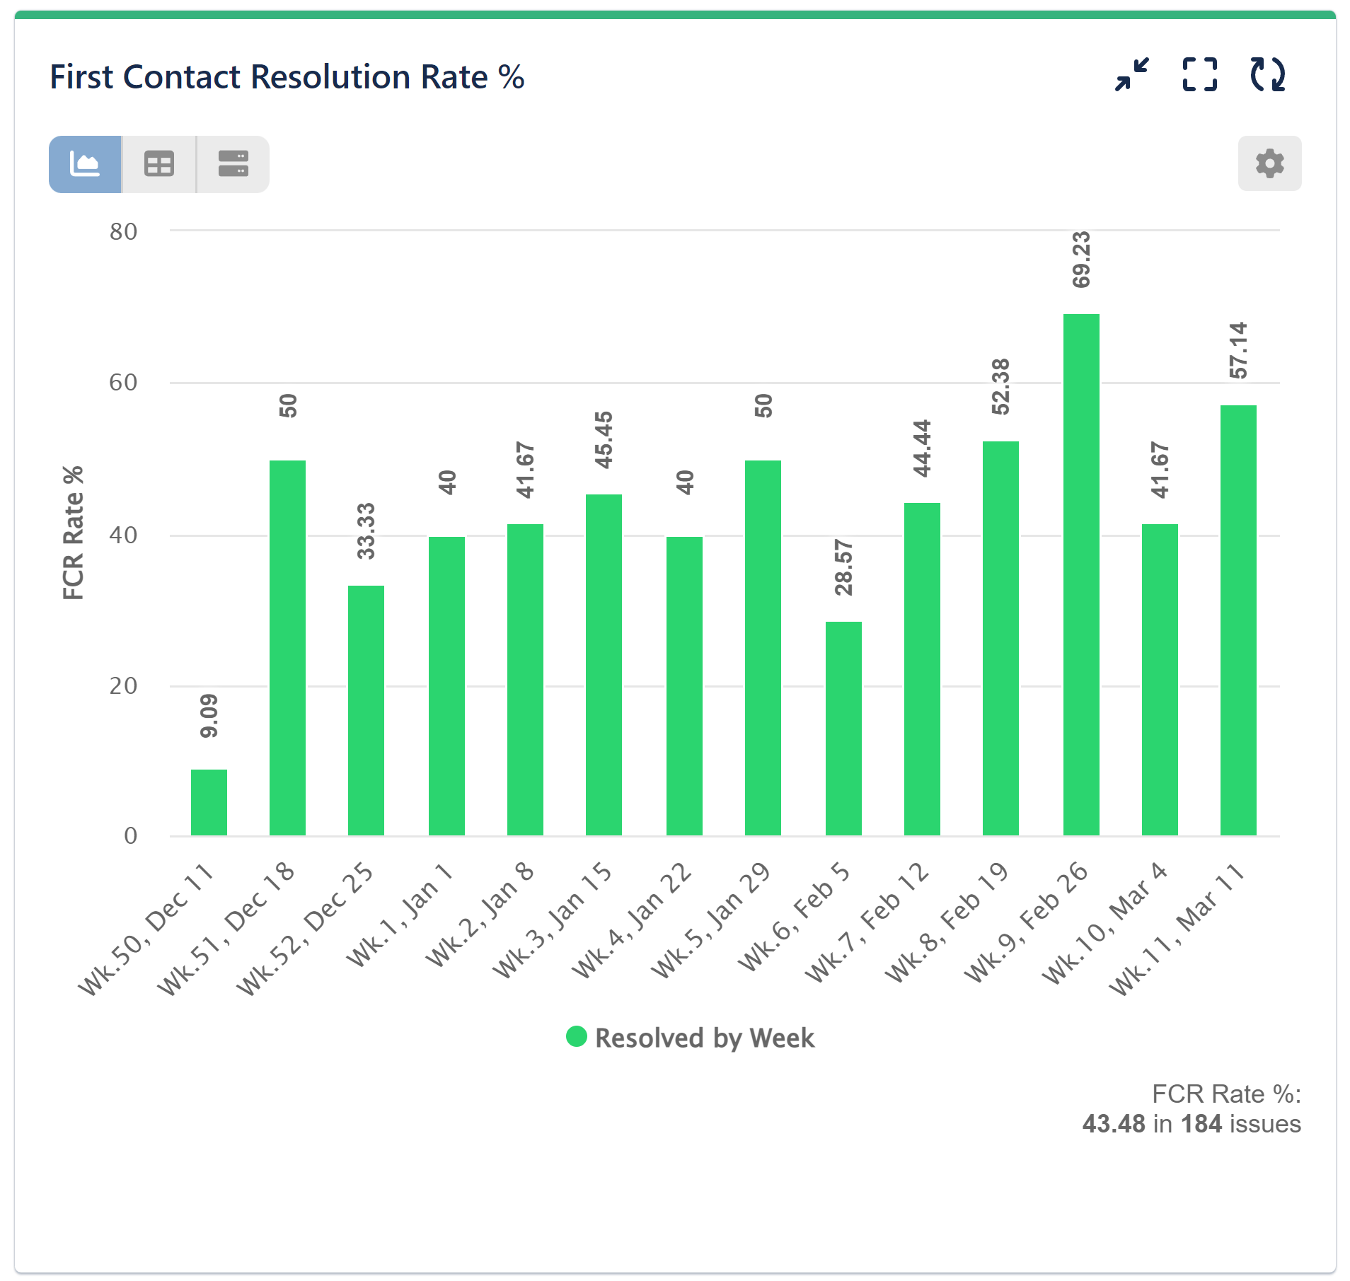The height and width of the screenshot is (1281, 1350).
Task: Open the table view of the data
Action: (x=158, y=164)
